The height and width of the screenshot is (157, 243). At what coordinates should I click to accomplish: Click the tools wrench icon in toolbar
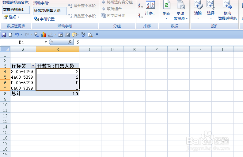(74, 35)
